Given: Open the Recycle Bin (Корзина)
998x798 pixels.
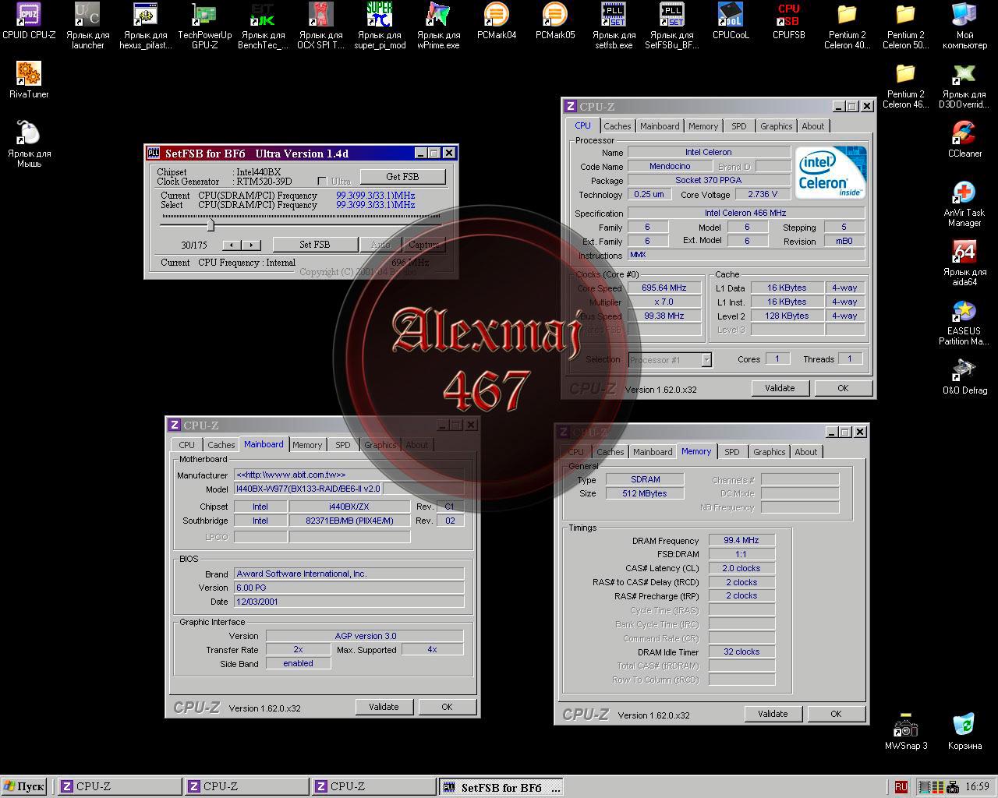Looking at the screenshot, I should (x=964, y=725).
